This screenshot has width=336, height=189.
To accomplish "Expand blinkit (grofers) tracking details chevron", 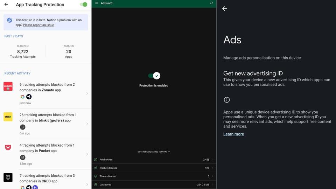I will [87, 124].
